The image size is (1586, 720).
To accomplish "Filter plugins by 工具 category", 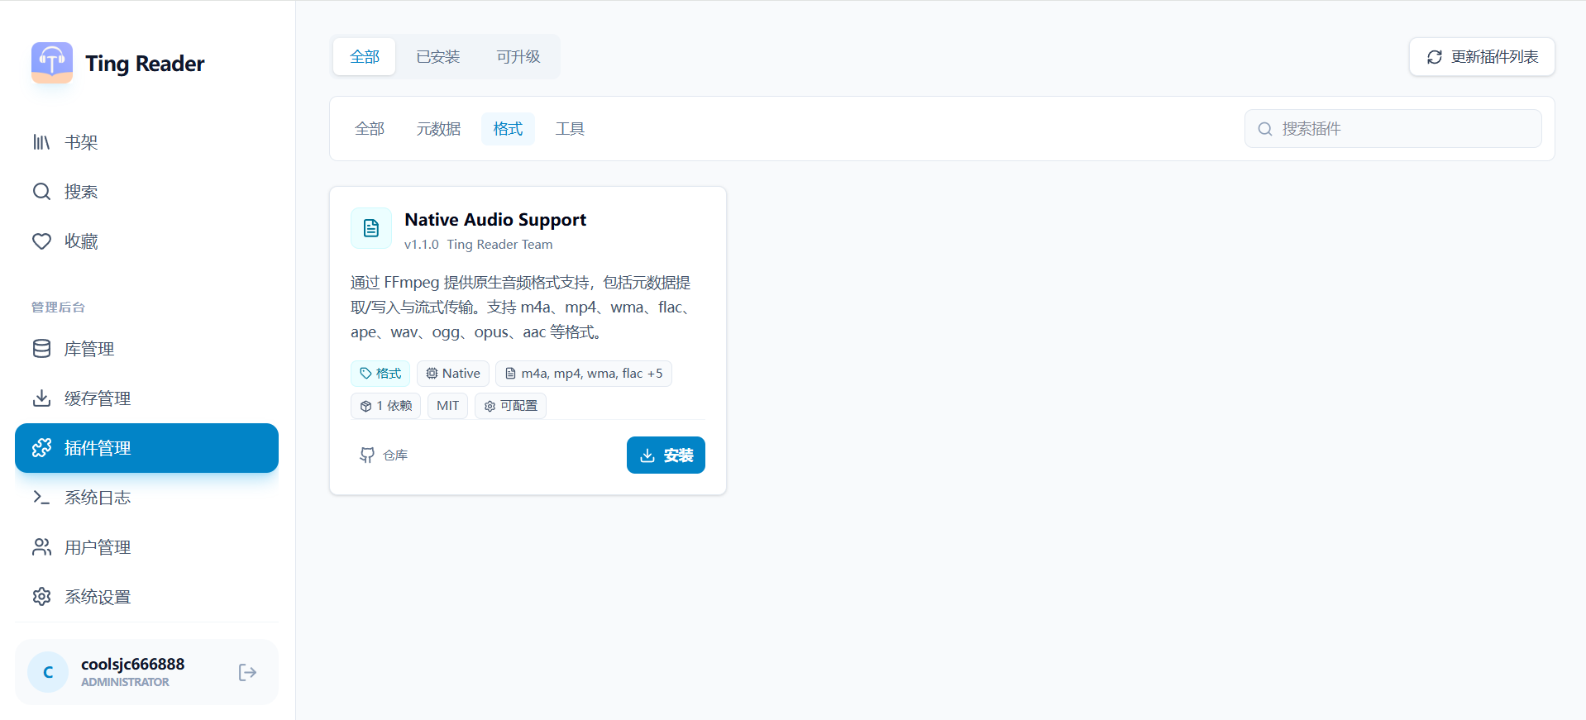I will coord(570,129).
